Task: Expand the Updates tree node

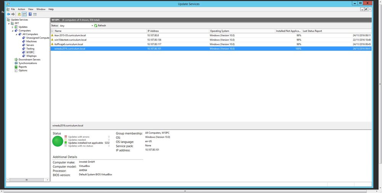Action: (13, 27)
